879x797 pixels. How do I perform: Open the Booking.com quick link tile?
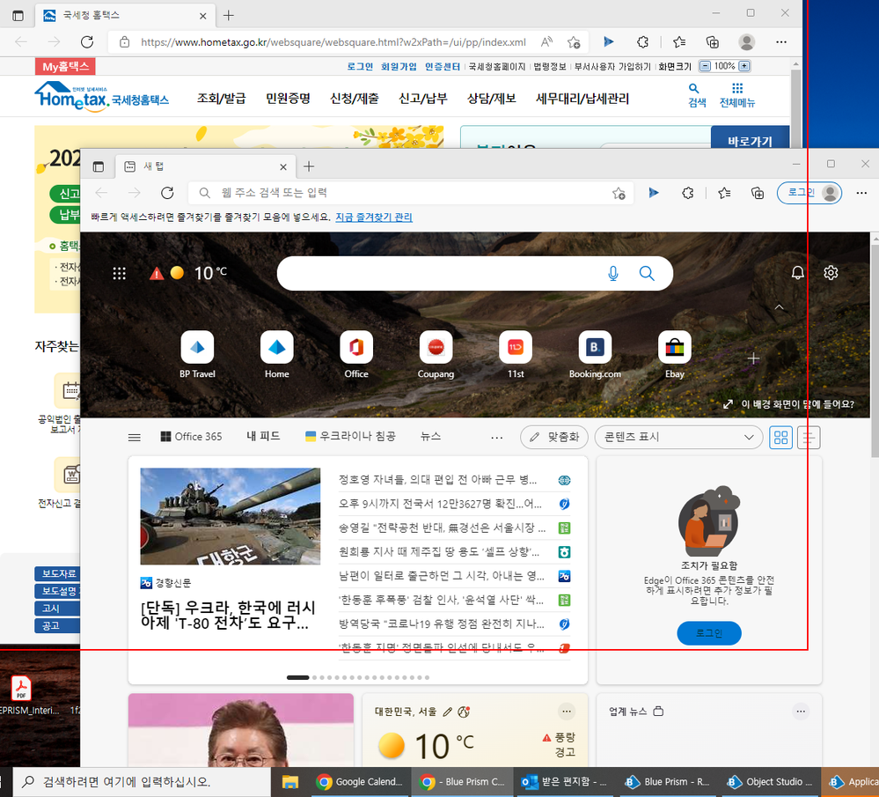coord(595,348)
